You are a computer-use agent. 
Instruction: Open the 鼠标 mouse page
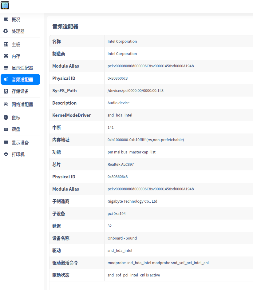coord(20,117)
